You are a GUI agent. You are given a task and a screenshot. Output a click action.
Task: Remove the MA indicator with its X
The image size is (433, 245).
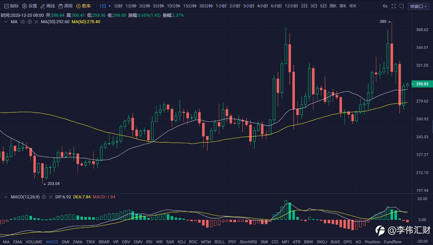[36, 22]
